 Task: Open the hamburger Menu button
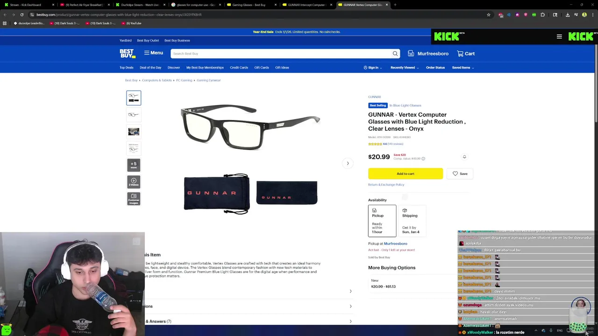click(153, 53)
